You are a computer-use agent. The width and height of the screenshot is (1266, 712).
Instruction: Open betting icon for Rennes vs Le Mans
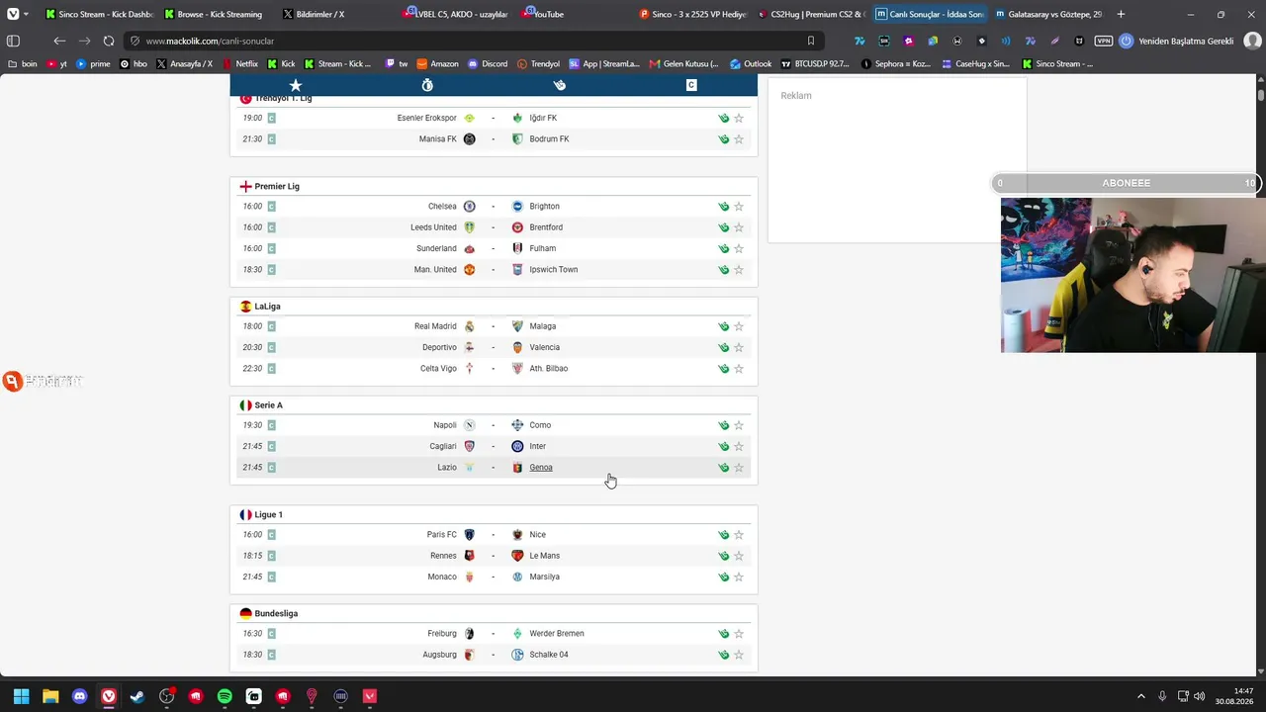(724, 556)
